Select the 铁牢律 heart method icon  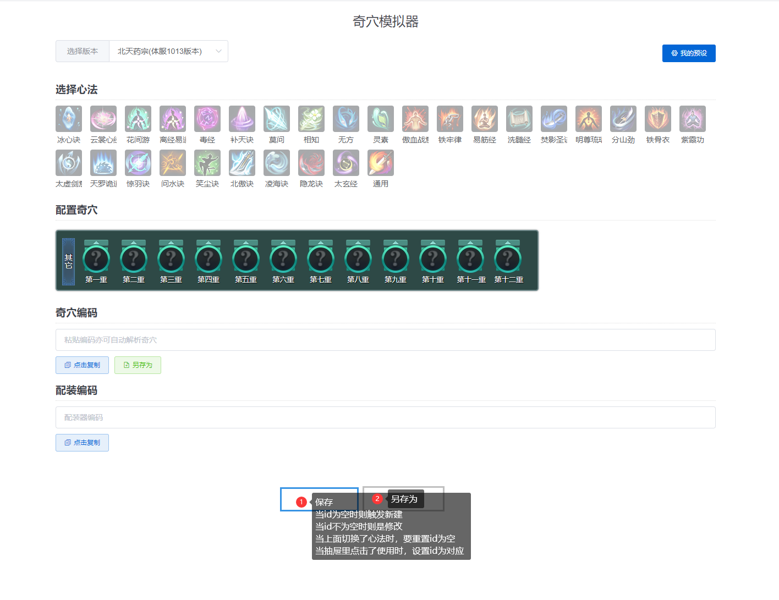pyautogui.click(x=449, y=119)
